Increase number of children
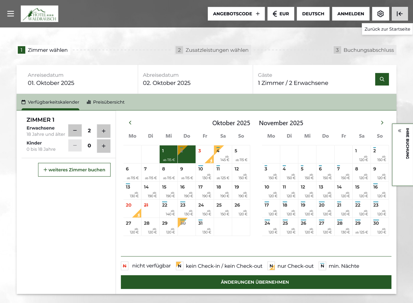 [x=104, y=146]
